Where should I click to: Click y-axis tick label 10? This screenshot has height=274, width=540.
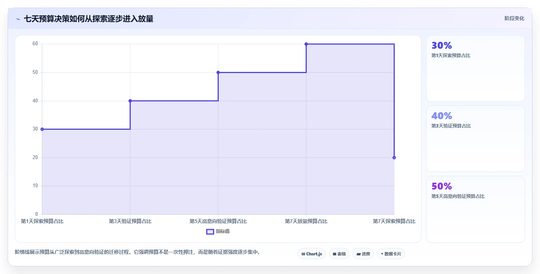[35, 186]
